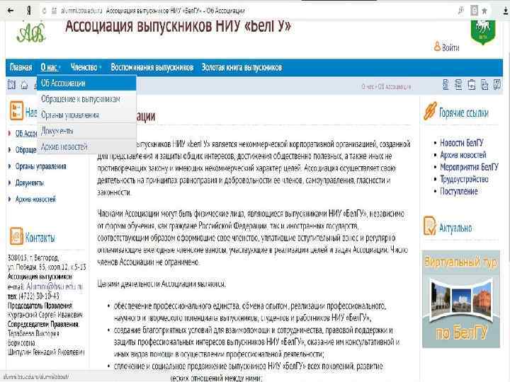Select Органы управления in the dropdown
The width and height of the screenshot is (510, 382).
86,115
